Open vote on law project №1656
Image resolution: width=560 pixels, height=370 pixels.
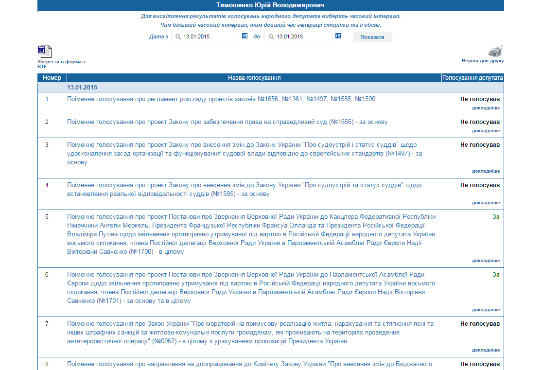(x=227, y=122)
